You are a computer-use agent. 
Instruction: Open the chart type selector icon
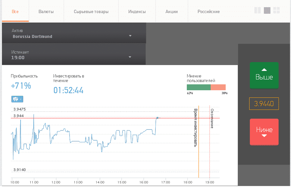[16, 99]
